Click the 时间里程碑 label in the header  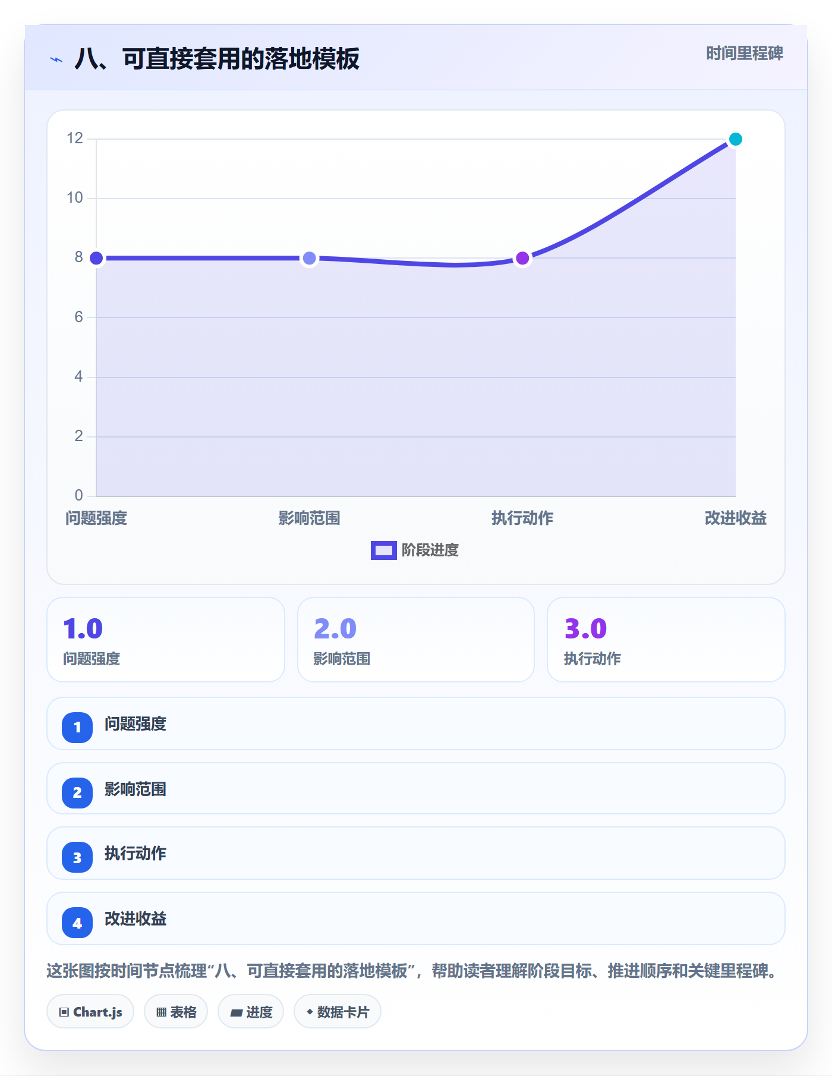(x=744, y=54)
